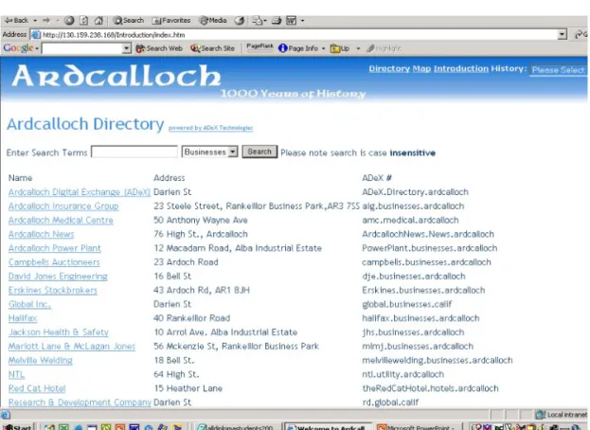The height and width of the screenshot is (430, 590).
Task: Expand the Up button dropdown arrow
Action: pyautogui.click(x=358, y=48)
